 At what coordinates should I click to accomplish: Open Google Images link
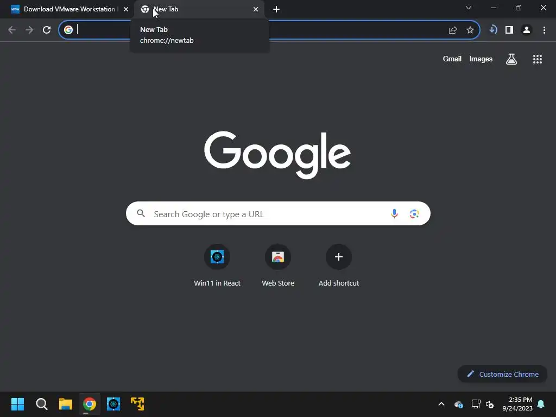(x=481, y=59)
